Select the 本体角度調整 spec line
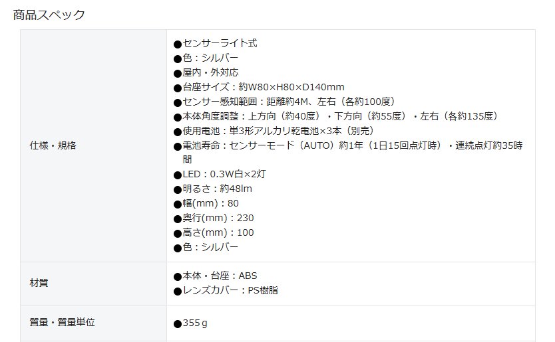555x342 pixels. pos(335,116)
